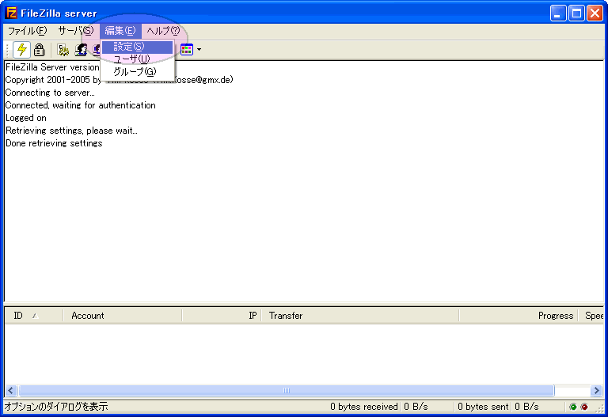The width and height of the screenshot is (608, 417).
Task: Click the horizontal scrollbar right arrow
Action: pyautogui.click(x=597, y=391)
